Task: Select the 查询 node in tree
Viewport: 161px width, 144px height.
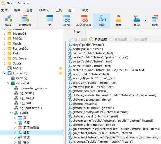Action: [26, 137]
